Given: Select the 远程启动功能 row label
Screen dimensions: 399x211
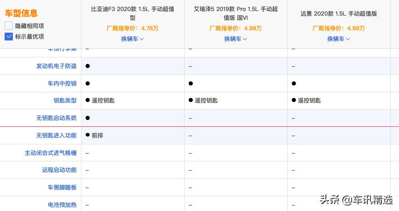Looking at the screenshot, I should [x=59, y=170].
